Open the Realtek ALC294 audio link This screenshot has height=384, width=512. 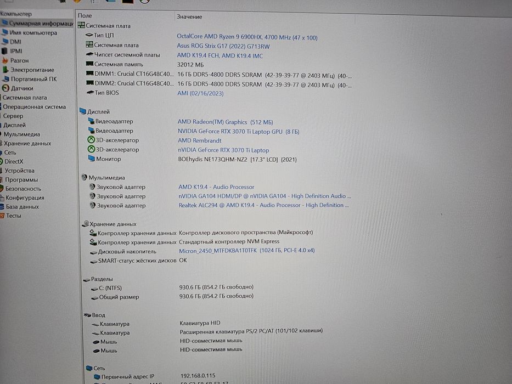(263, 205)
